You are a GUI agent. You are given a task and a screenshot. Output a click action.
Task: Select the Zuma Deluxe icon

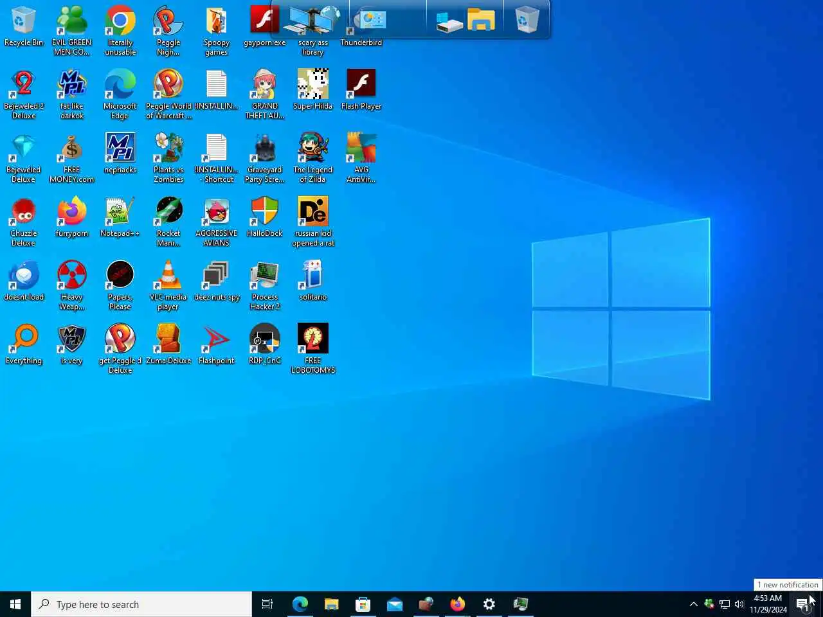[168, 344]
